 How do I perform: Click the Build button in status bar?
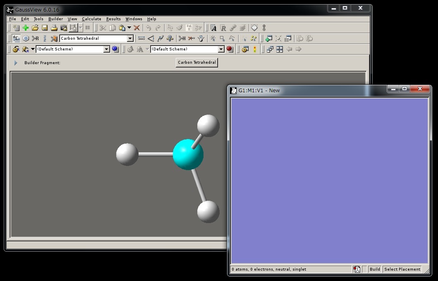(x=375, y=269)
